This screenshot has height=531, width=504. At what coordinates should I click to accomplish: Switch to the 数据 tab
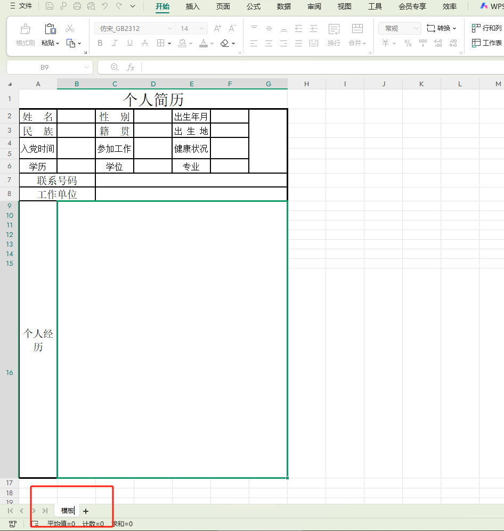(x=284, y=6)
